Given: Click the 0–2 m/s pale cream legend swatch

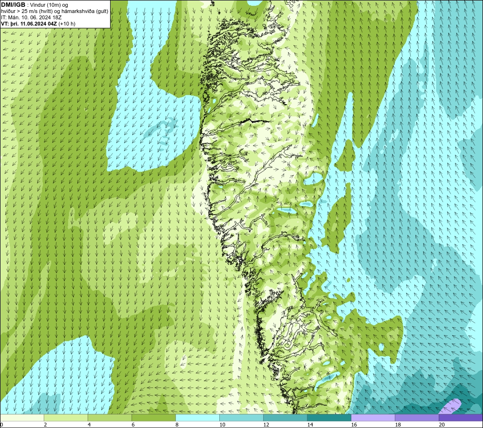Looking at the screenshot, I should pos(22,417).
